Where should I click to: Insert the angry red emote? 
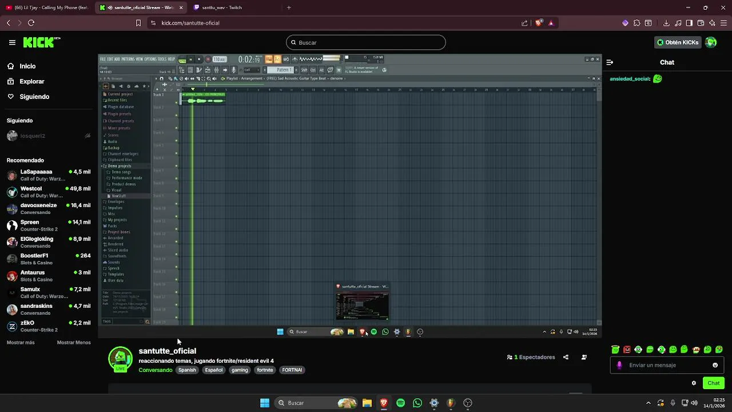[627, 350]
